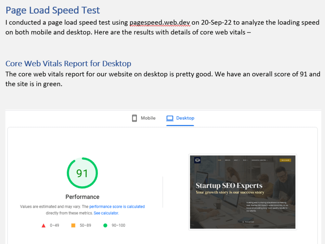325x244 pixels.
Task: Click the '0–49' legend text
Action: [55, 225]
